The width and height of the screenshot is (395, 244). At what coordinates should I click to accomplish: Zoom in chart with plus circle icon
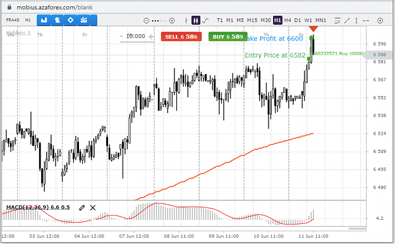pyautogui.click(x=172, y=21)
